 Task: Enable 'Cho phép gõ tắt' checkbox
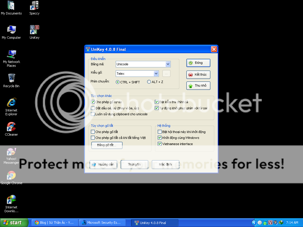[x=93, y=132]
